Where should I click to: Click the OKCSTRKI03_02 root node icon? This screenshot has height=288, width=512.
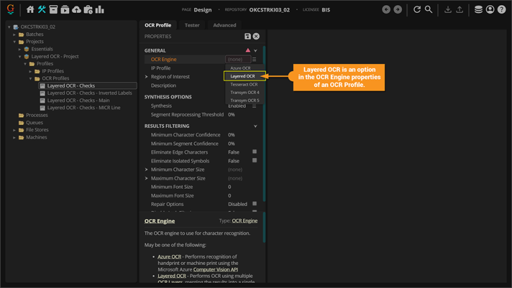[15, 27]
